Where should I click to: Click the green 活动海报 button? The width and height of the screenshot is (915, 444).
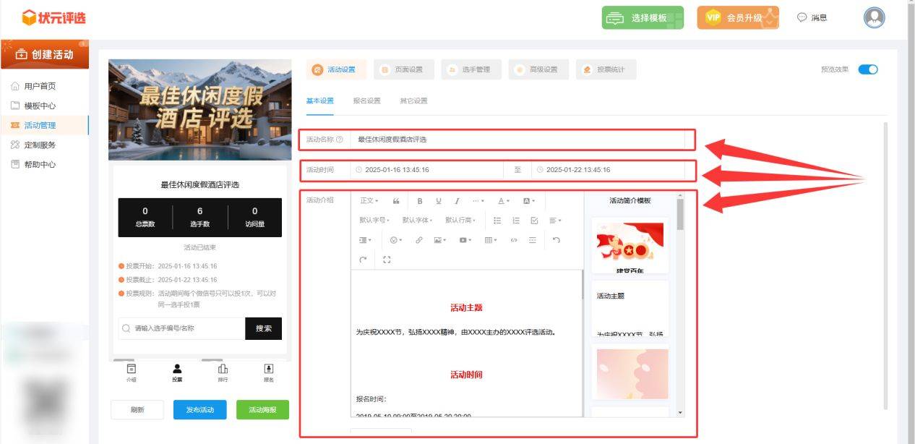(x=262, y=410)
